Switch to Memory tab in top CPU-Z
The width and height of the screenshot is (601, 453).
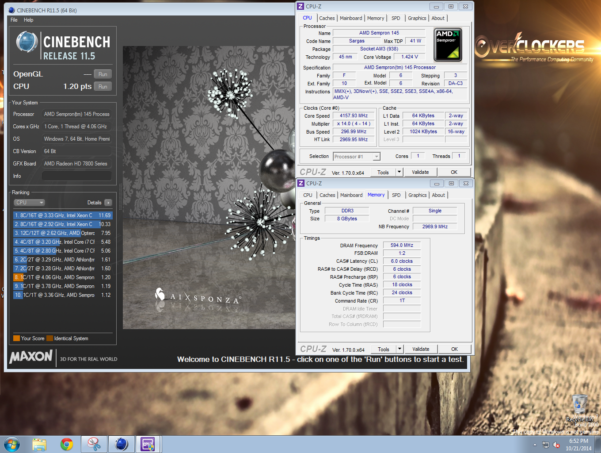[376, 18]
